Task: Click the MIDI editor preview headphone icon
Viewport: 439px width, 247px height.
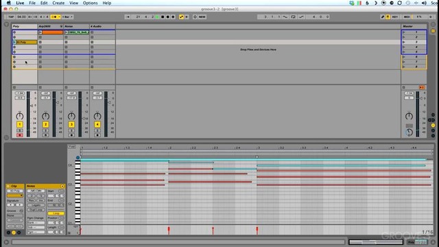Action: click(78, 157)
